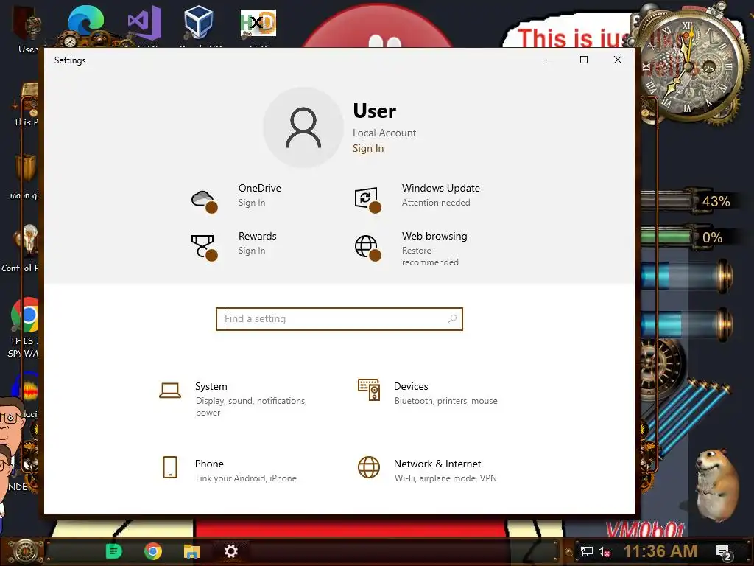Open Chrome from the taskbar

pyautogui.click(x=153, y=551)
